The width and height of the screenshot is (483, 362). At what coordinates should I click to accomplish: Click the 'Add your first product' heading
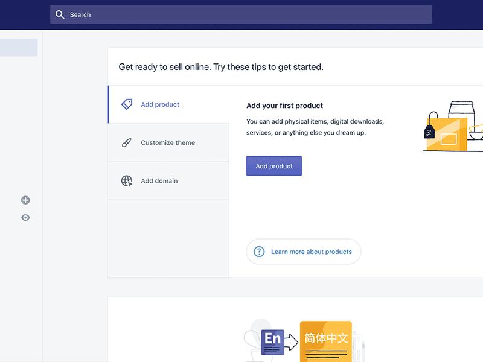284,106
